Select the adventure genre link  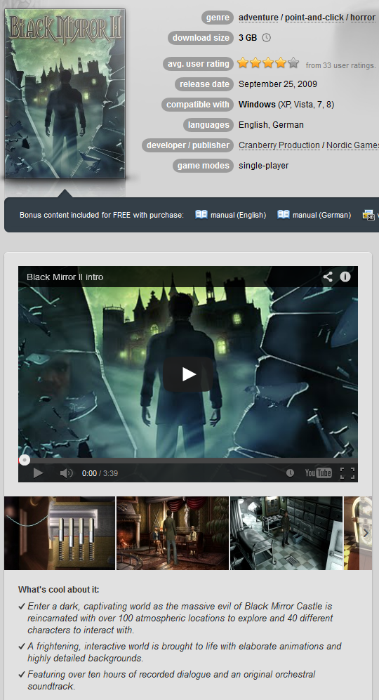click(x=258, y=18)
